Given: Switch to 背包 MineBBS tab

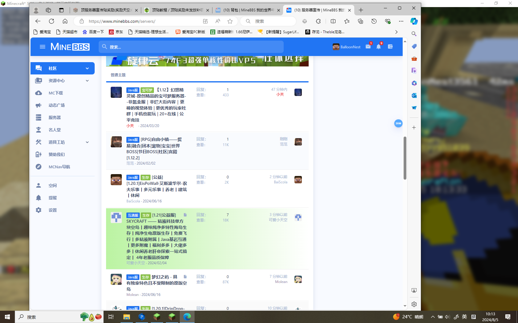Looking at the screenshot, I should pos(248,10).
